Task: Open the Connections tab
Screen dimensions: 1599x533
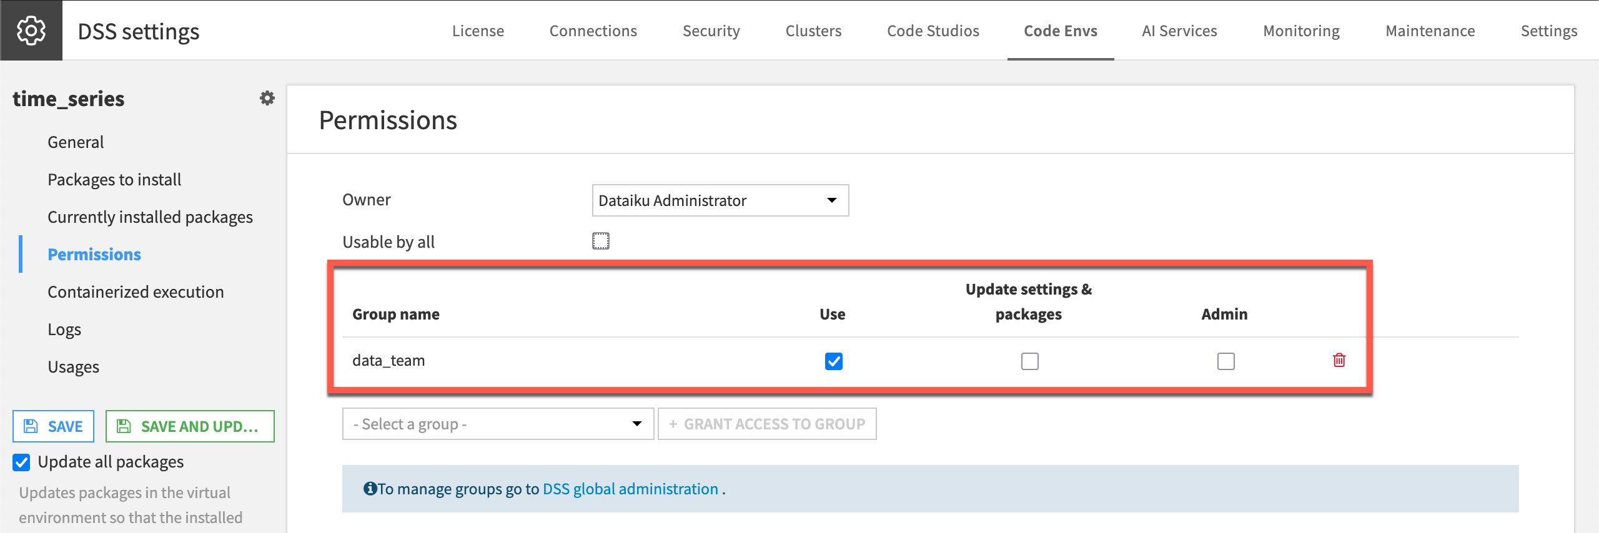Action: coord(593,31)
